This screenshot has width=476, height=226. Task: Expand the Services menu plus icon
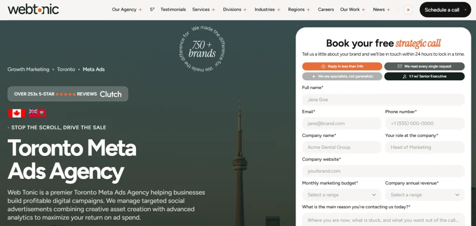click(213, 10)
